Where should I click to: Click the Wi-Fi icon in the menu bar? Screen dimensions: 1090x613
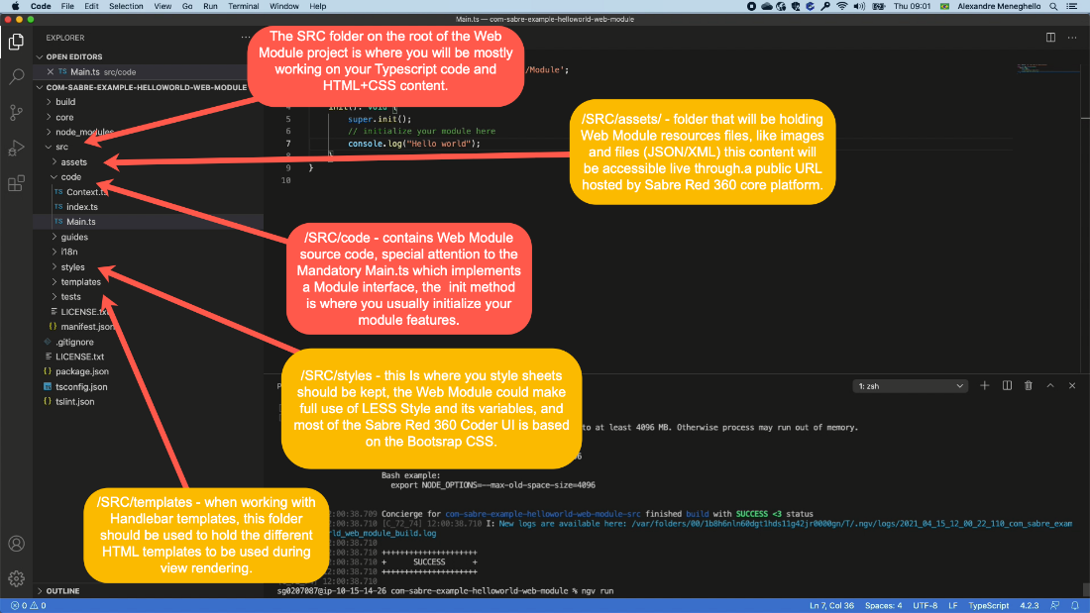[842, 6]
